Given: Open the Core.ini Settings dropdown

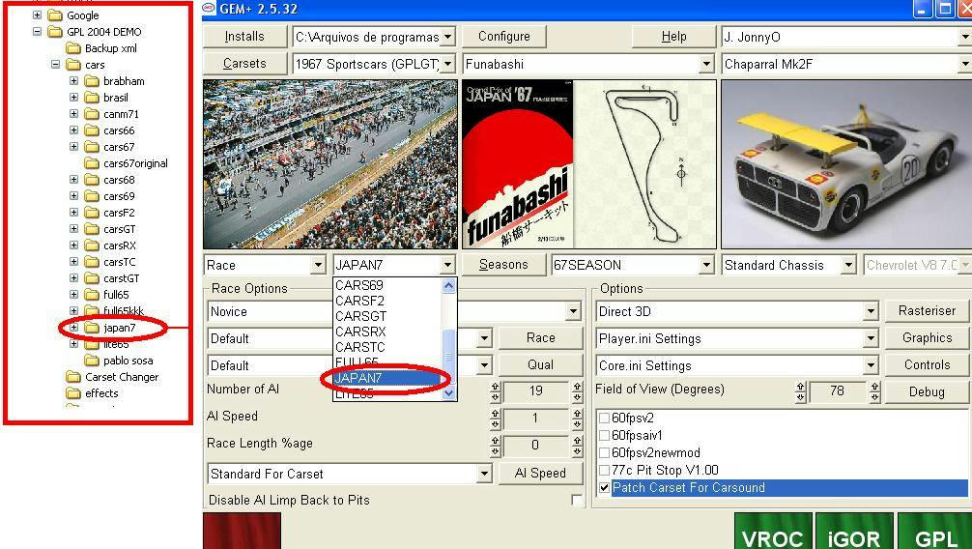Looking at the screenshot, I should coord(872,365).
